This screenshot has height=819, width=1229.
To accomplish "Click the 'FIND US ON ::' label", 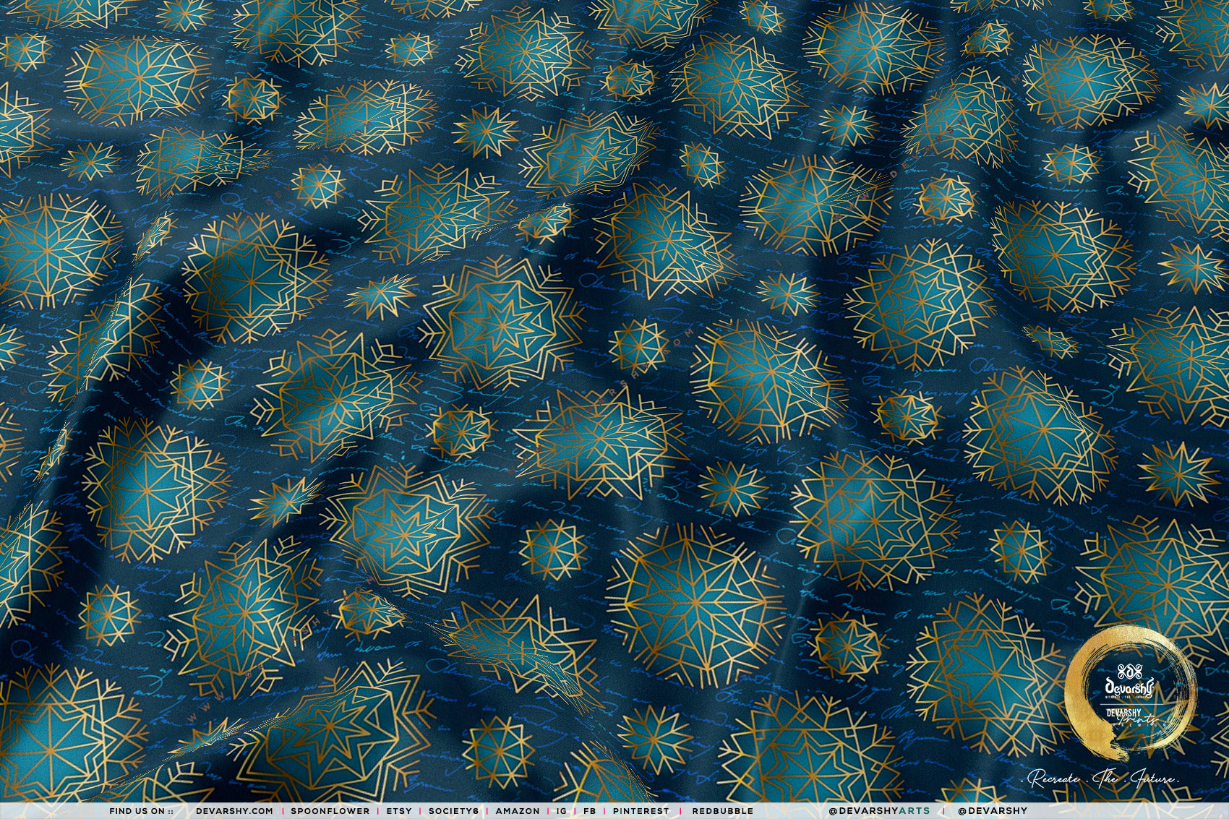I will click(141, 811).
